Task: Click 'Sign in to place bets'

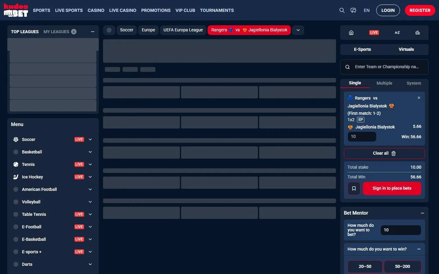Action: 392,188
